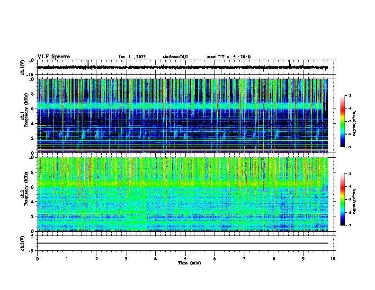The height and width of the screenshot is (290, 375).
Task: Click time axis tick label "8"
Action: tap(274, 259)
